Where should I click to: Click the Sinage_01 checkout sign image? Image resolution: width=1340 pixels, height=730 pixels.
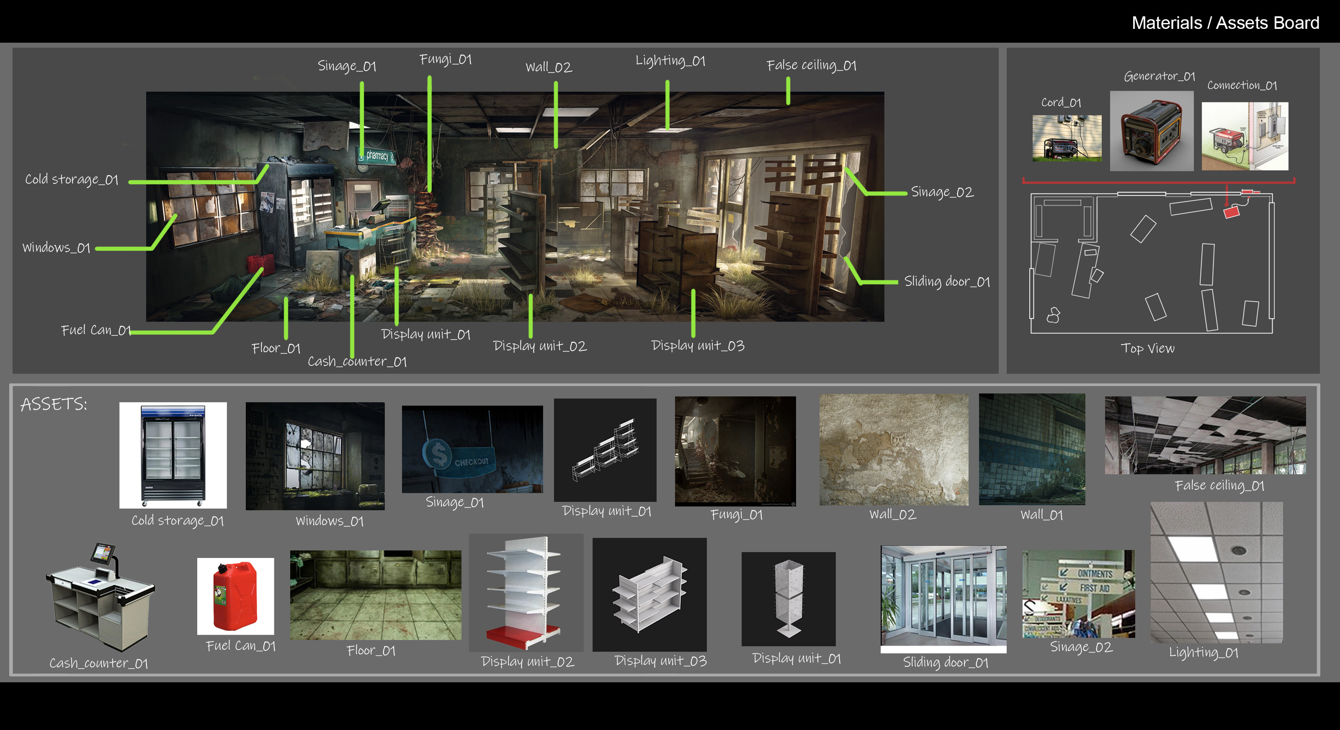tap(472, 449)
